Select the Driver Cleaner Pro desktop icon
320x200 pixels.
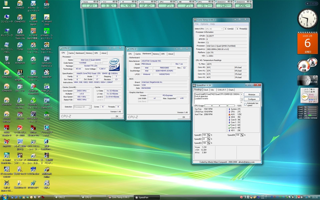click(33, 131)
